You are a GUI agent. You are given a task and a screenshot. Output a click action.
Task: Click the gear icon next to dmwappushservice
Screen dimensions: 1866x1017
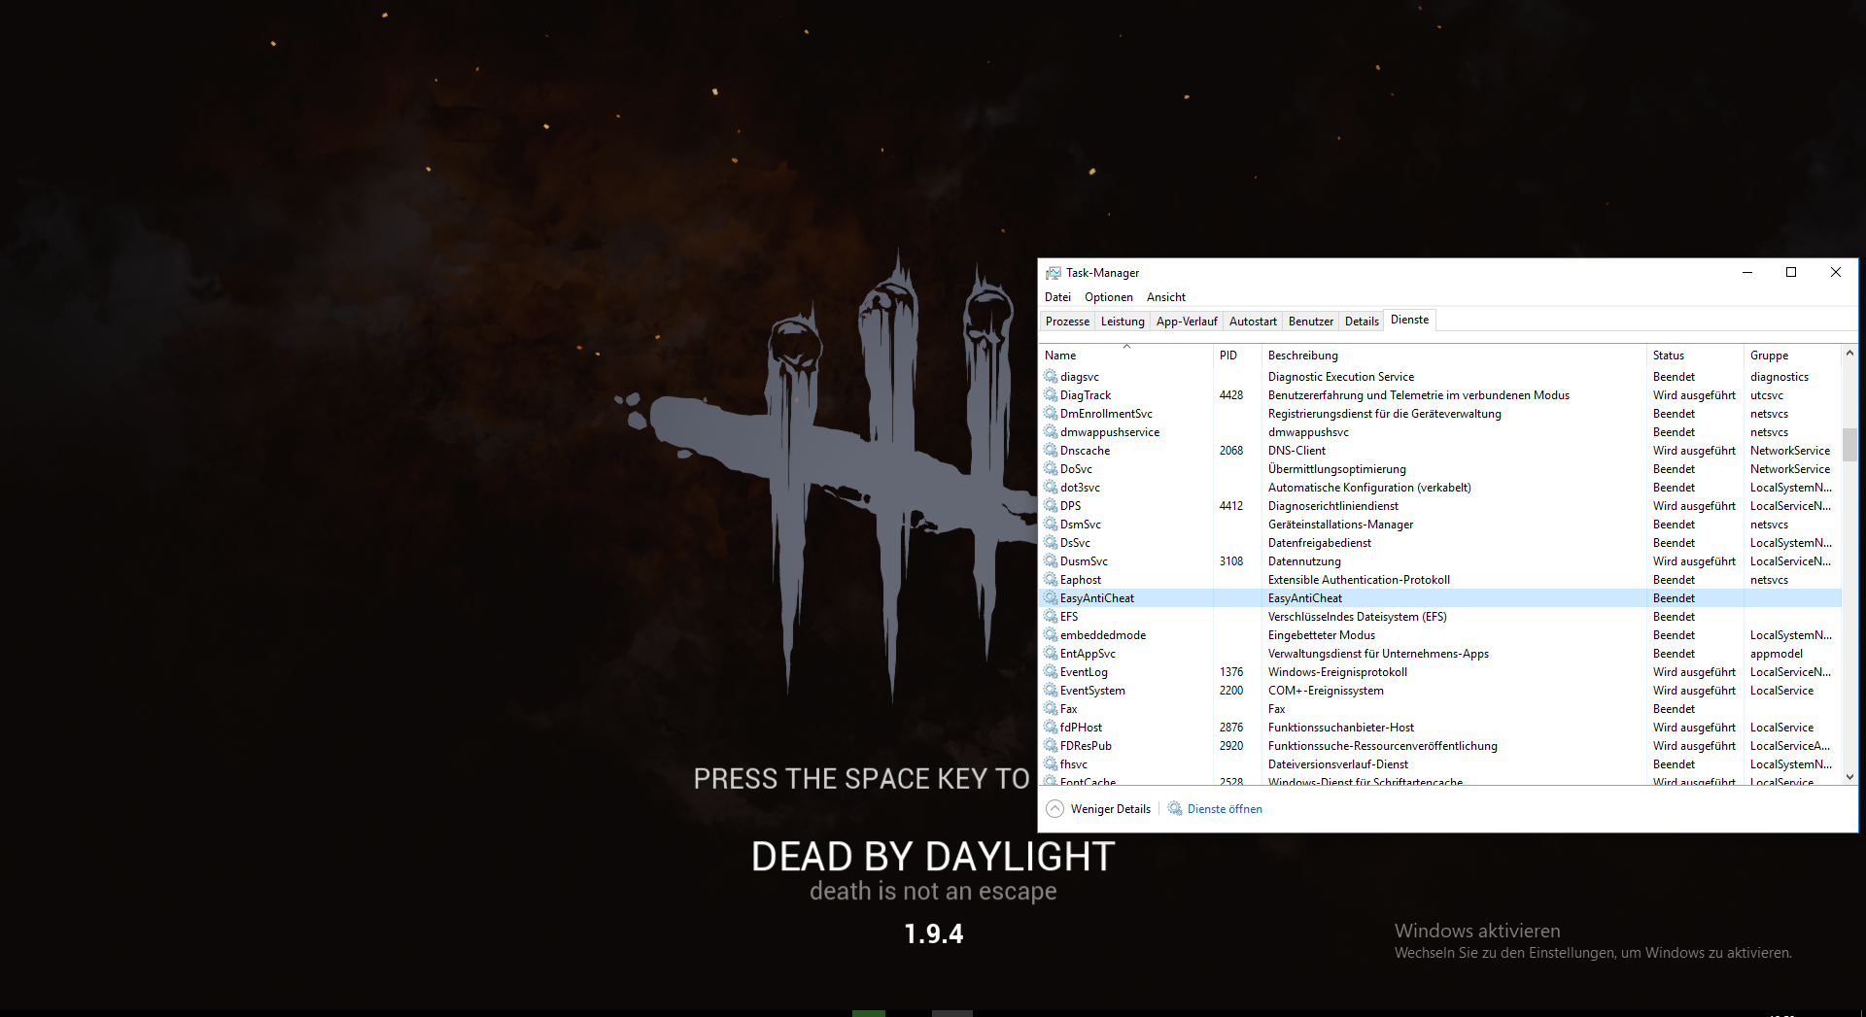click(x=1051, y=431)
